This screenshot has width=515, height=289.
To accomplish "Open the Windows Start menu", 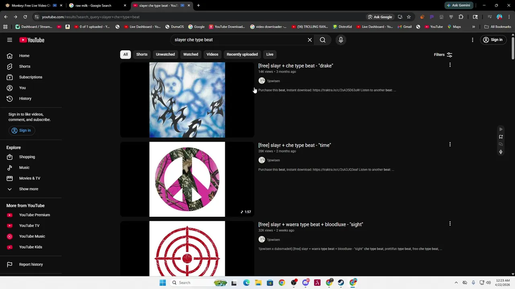I will click(163, 283).
